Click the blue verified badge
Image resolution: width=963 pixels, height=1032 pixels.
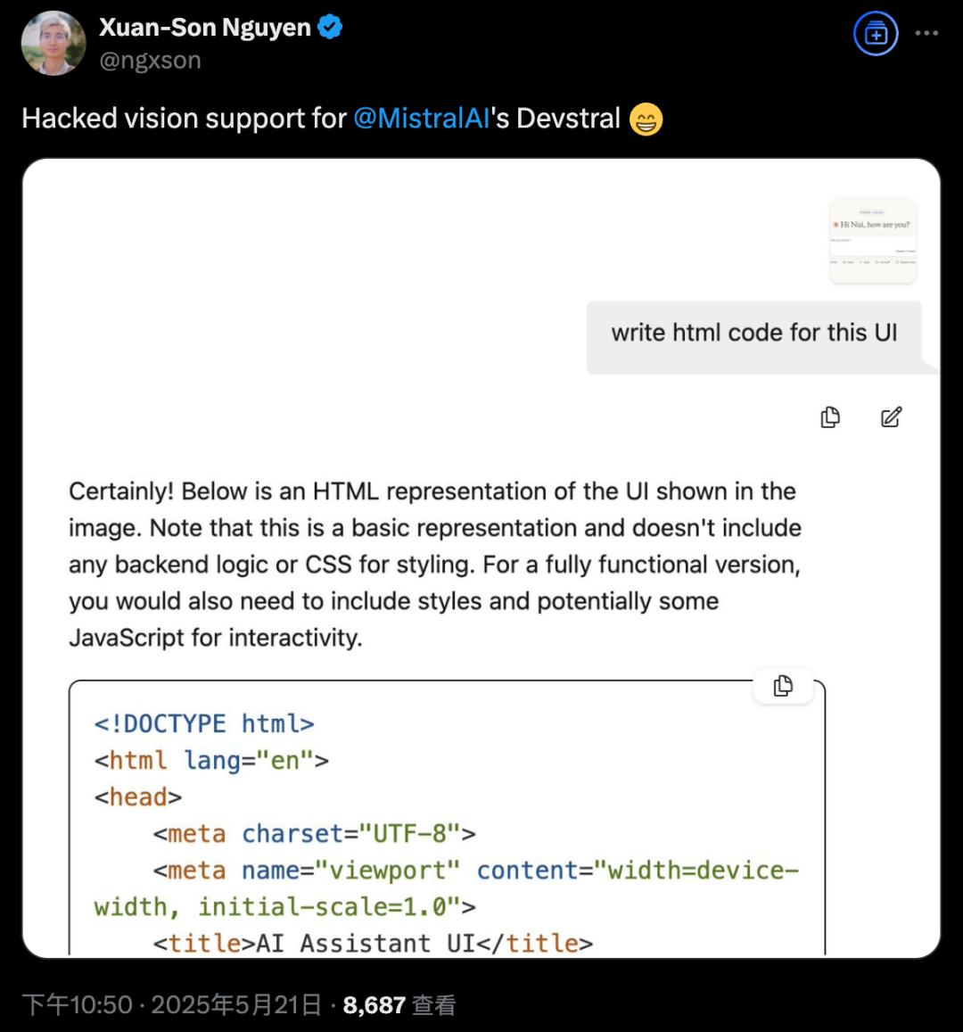(x=330, y=27)
